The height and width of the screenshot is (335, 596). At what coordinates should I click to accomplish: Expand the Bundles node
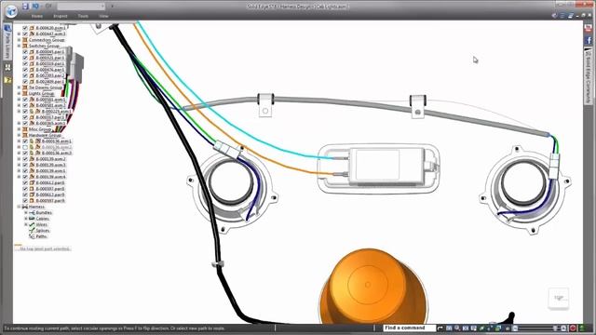point(26,213)
